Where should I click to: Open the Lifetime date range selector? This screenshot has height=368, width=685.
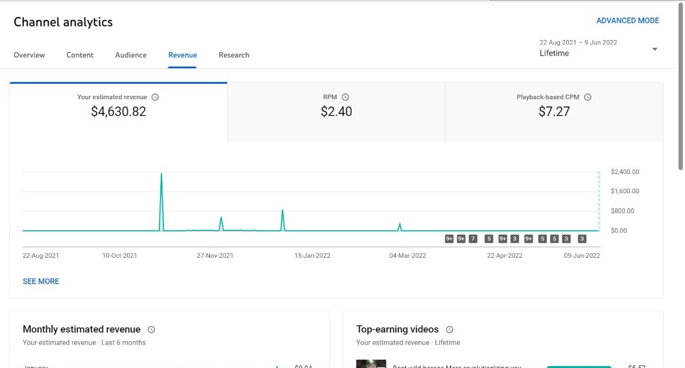(598, 48)
